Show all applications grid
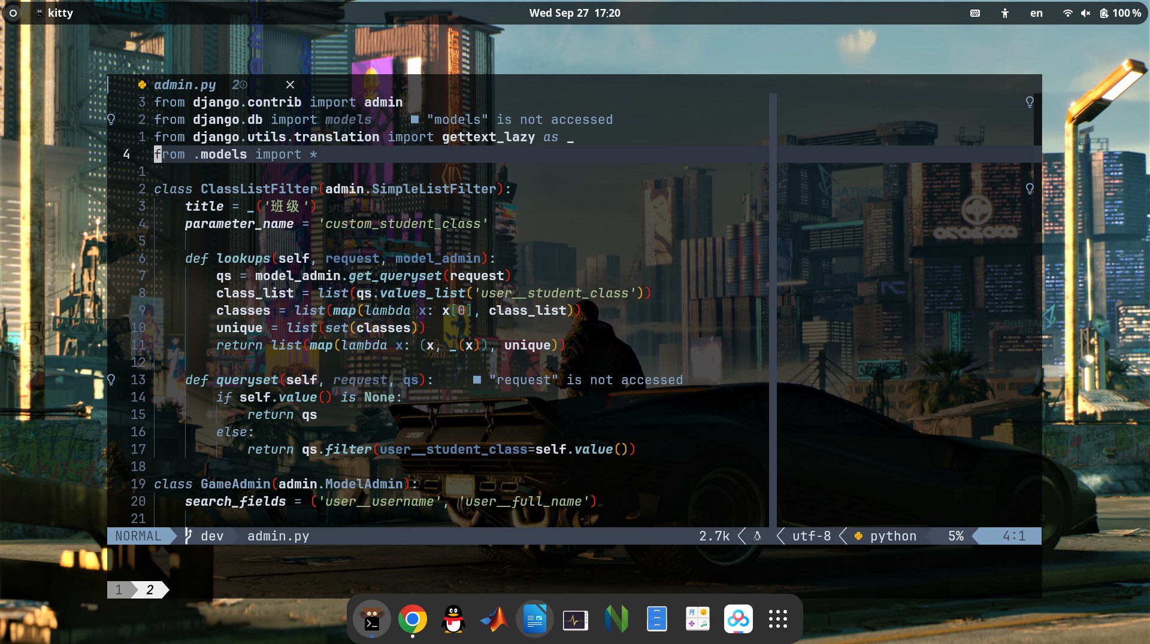The height and width of the screenshot is (644, 1150). pyautogui.click(x=778, y=619)
